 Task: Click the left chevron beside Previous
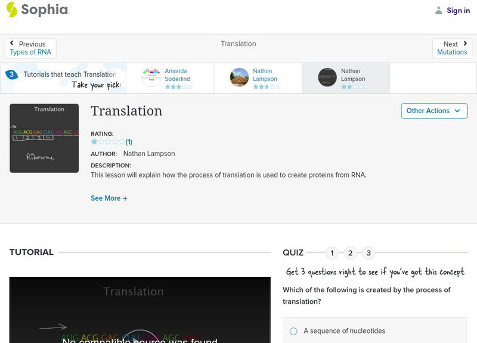(12, 42)
